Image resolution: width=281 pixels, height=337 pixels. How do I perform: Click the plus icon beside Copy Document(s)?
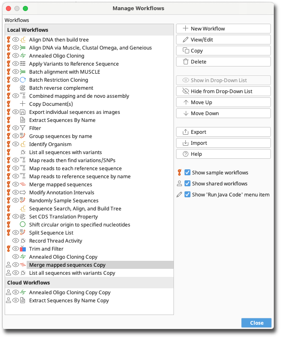23,104
